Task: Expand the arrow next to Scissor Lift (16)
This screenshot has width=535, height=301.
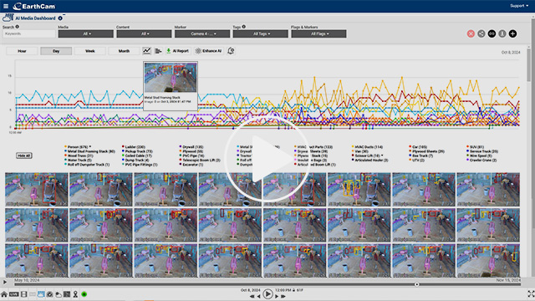Action: (x=382, y=156)
